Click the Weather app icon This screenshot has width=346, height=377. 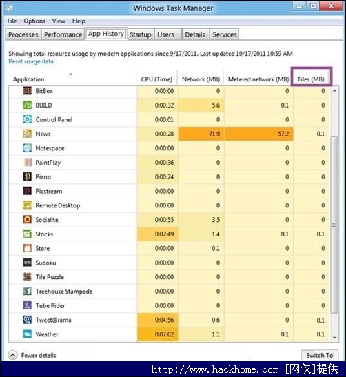point(27,334)
